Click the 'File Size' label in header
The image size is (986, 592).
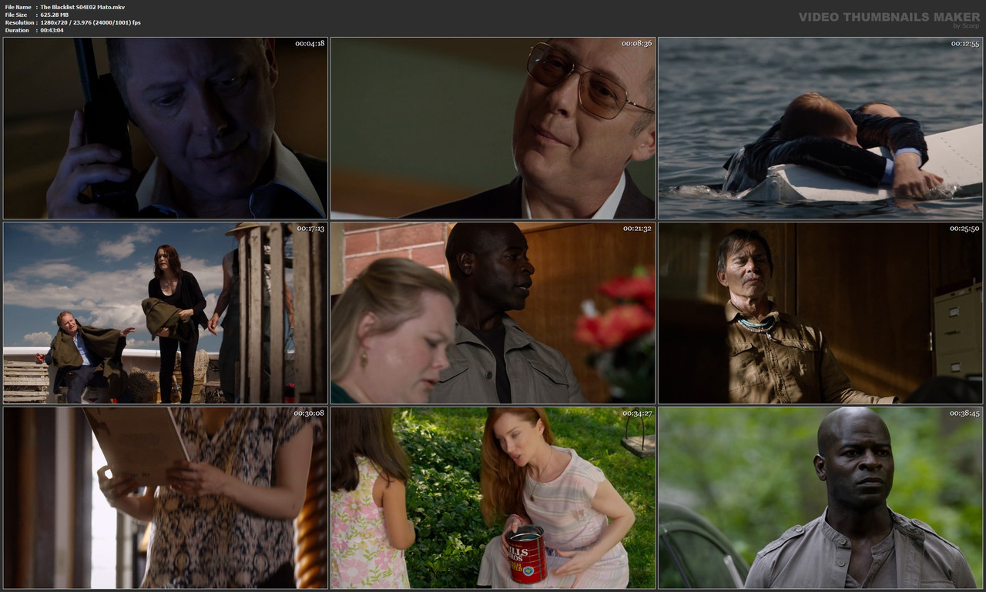pyautogui.click(x=16, y=15)
